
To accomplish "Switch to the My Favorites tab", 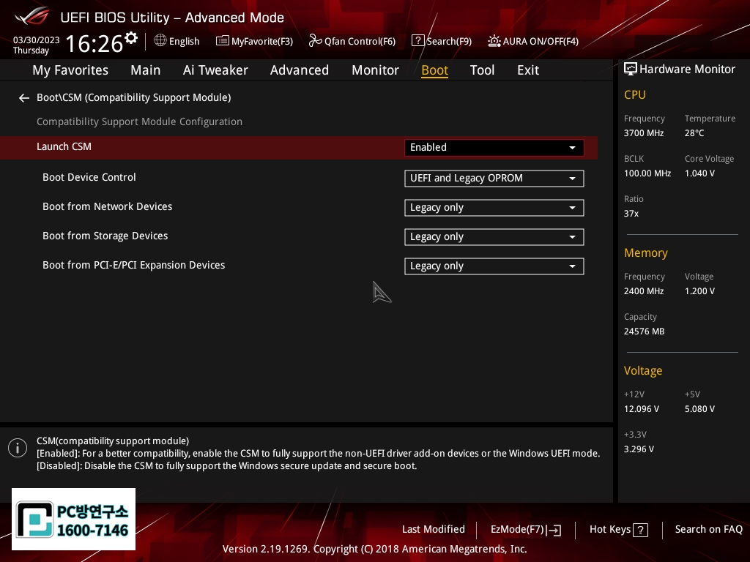I will [x=70, y=70].
